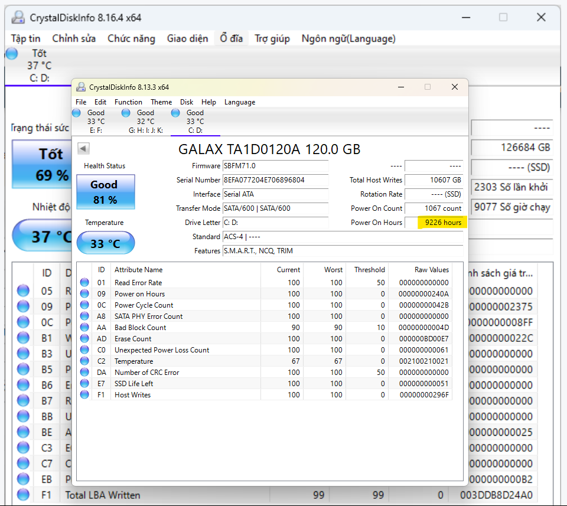
Task: Open the Giao diện menu
Action: (x=187, y=38)
